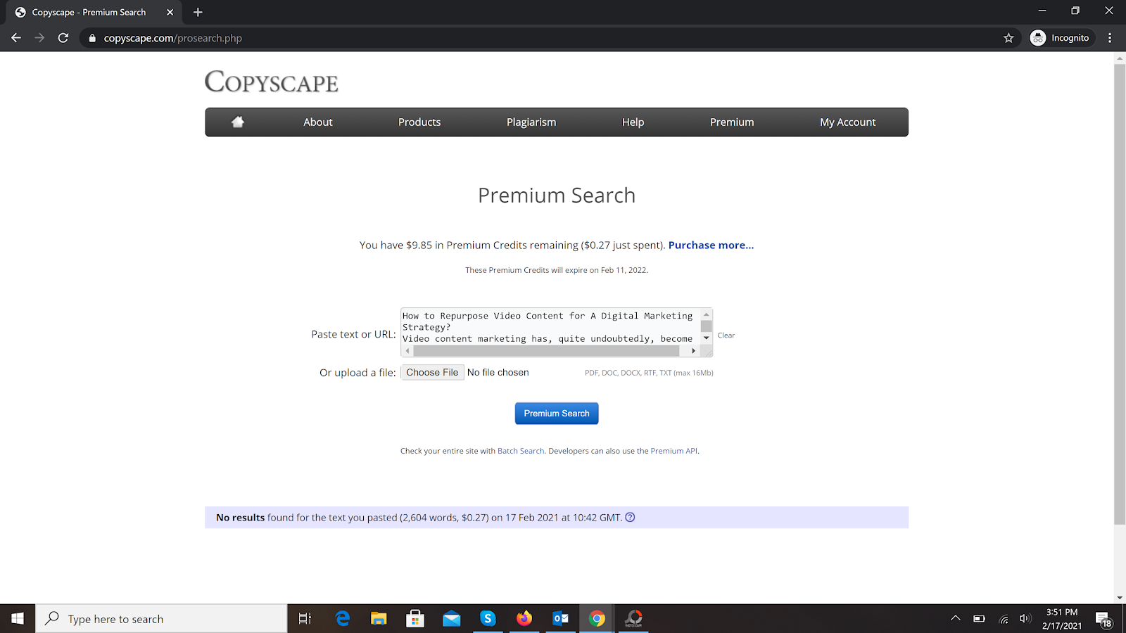Reload the Copyscape page
Screen dimensions: 1126x633
pos(63,38)
